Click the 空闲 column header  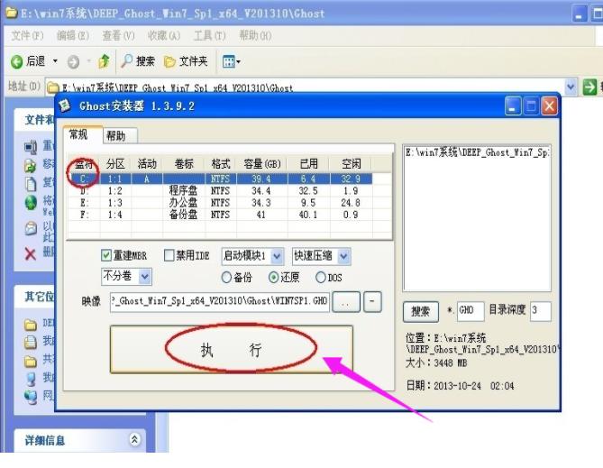click(352, 164)
